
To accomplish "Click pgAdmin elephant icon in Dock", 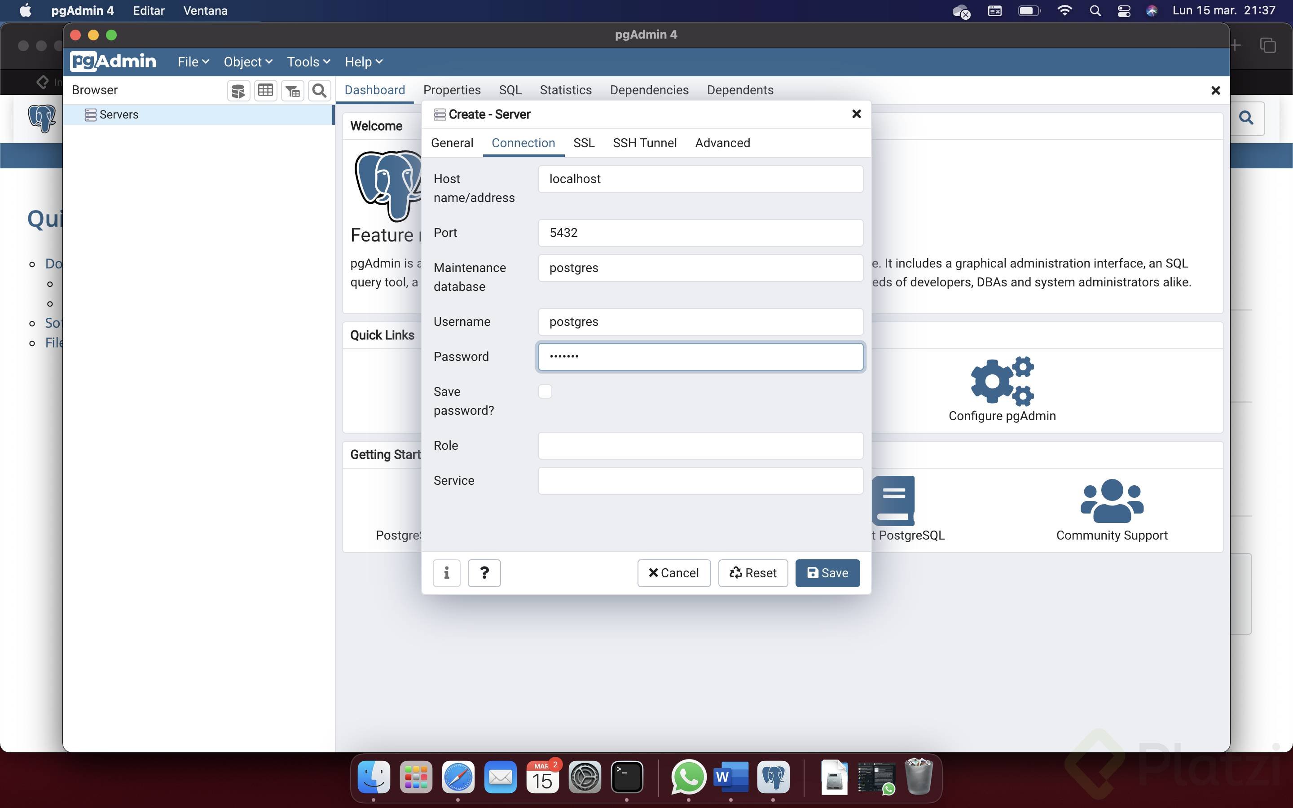I will (773, 777).
